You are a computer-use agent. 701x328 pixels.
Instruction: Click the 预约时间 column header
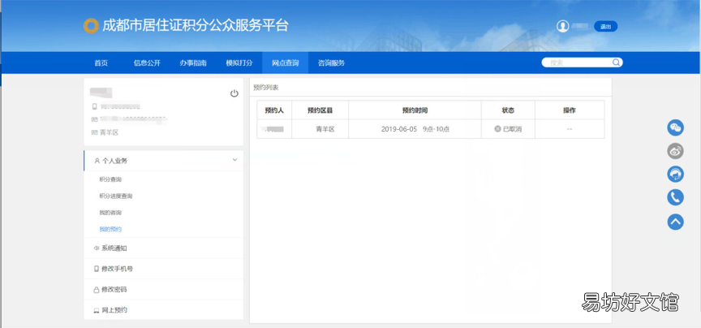[415, 110]
